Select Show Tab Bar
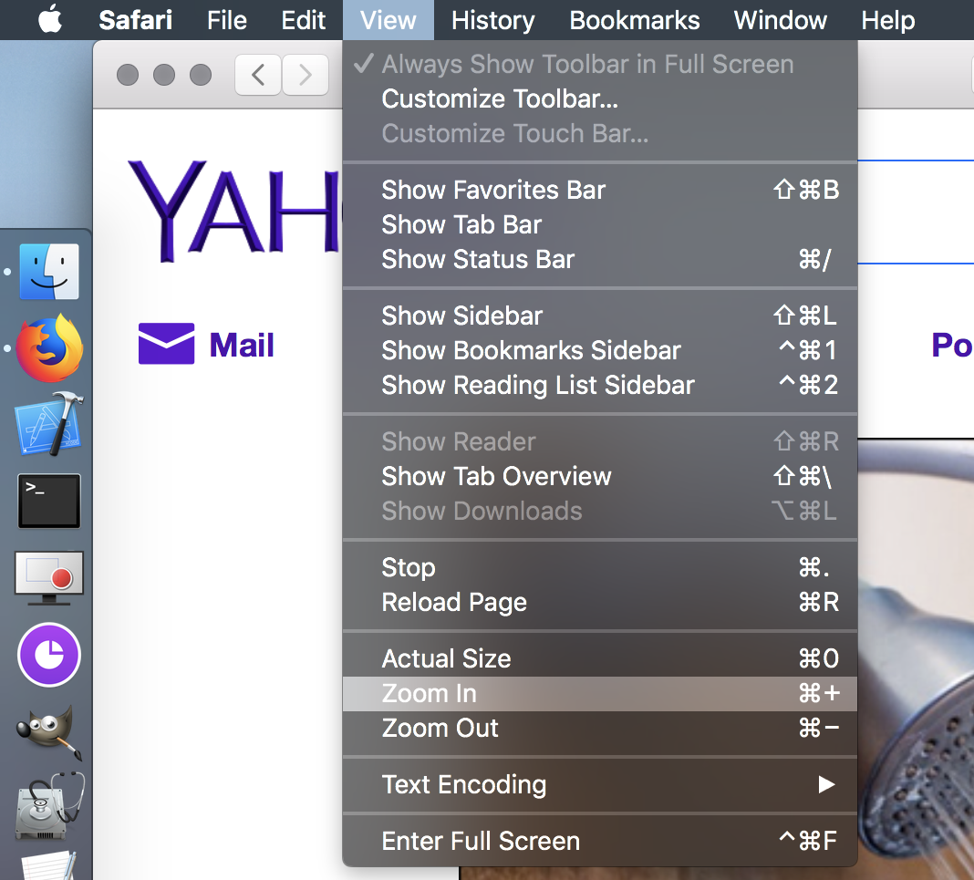Viewport: 974px width, 880px height. (599, 224)
